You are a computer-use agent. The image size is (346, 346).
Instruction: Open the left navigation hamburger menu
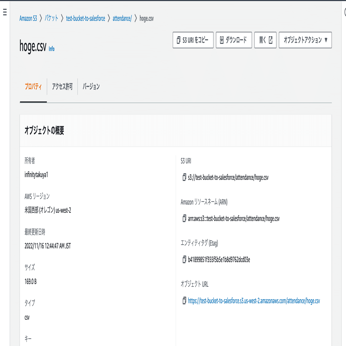coord(4,12)
